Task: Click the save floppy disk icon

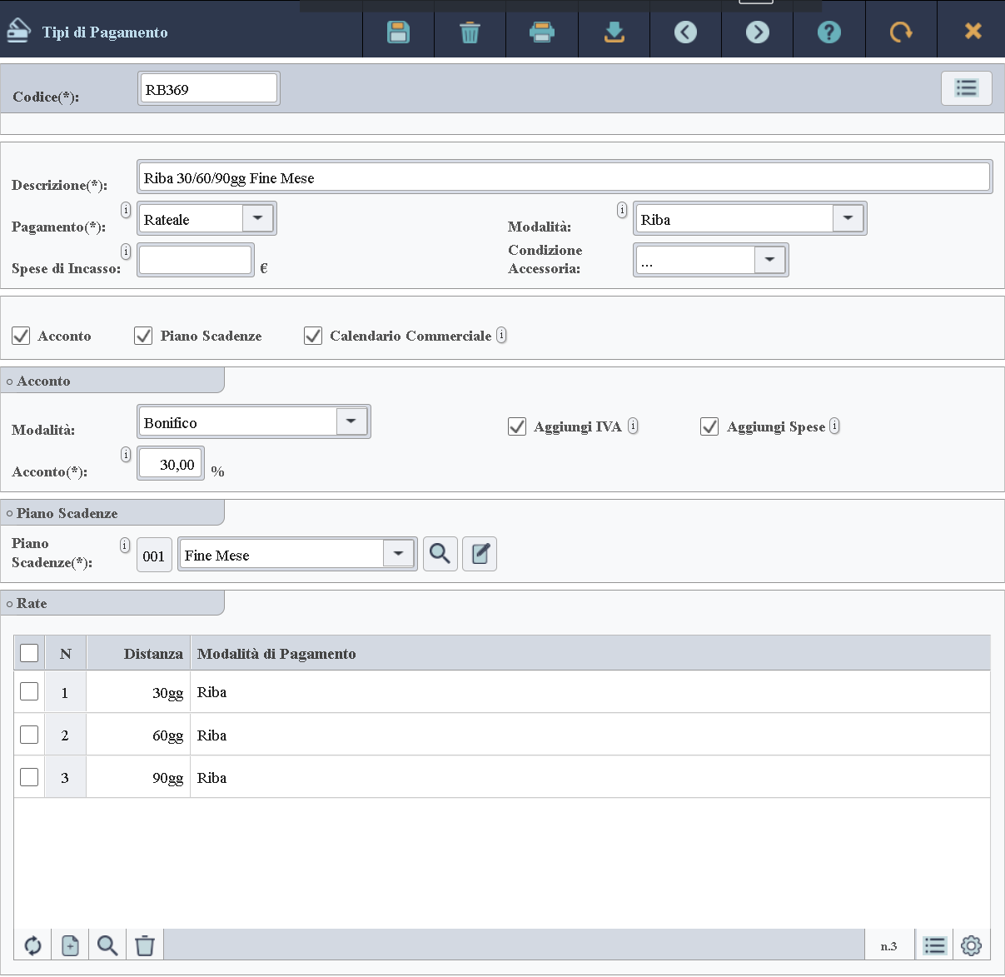Action: (399, 32)
